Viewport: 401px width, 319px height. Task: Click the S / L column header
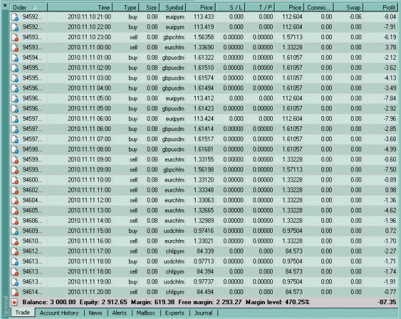(x=230, y=8)
